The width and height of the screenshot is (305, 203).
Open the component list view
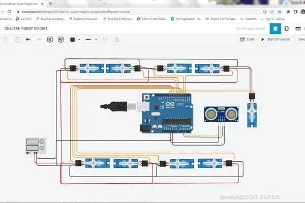[x=298, y=29]
